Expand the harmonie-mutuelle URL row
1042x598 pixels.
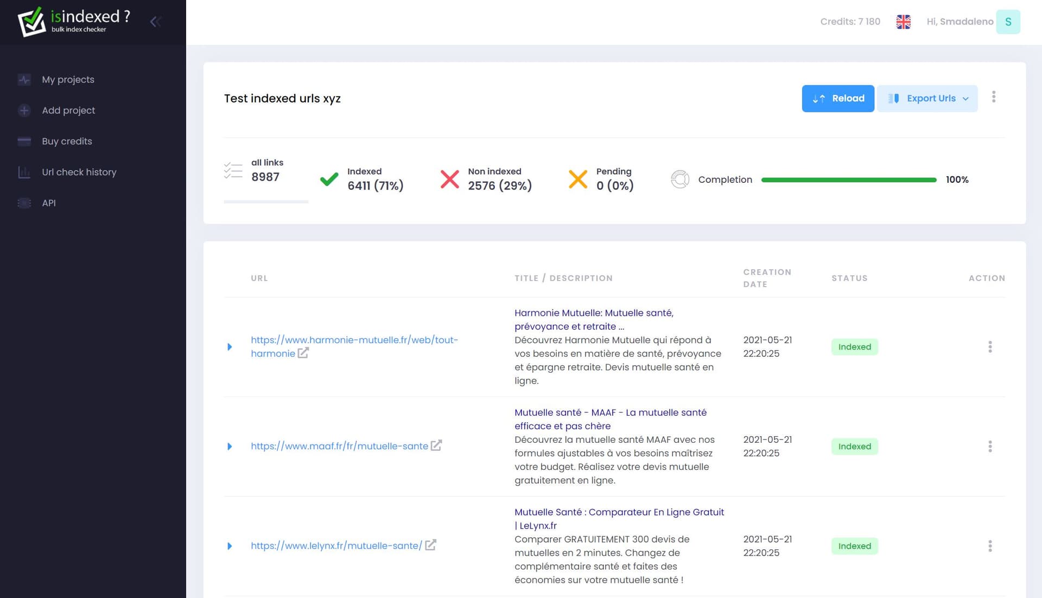pos(230,347)
